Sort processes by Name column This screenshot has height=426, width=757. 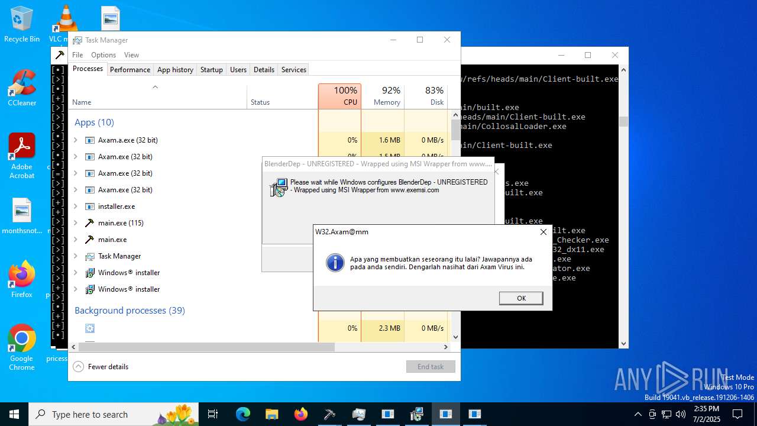tap(157, 96)
